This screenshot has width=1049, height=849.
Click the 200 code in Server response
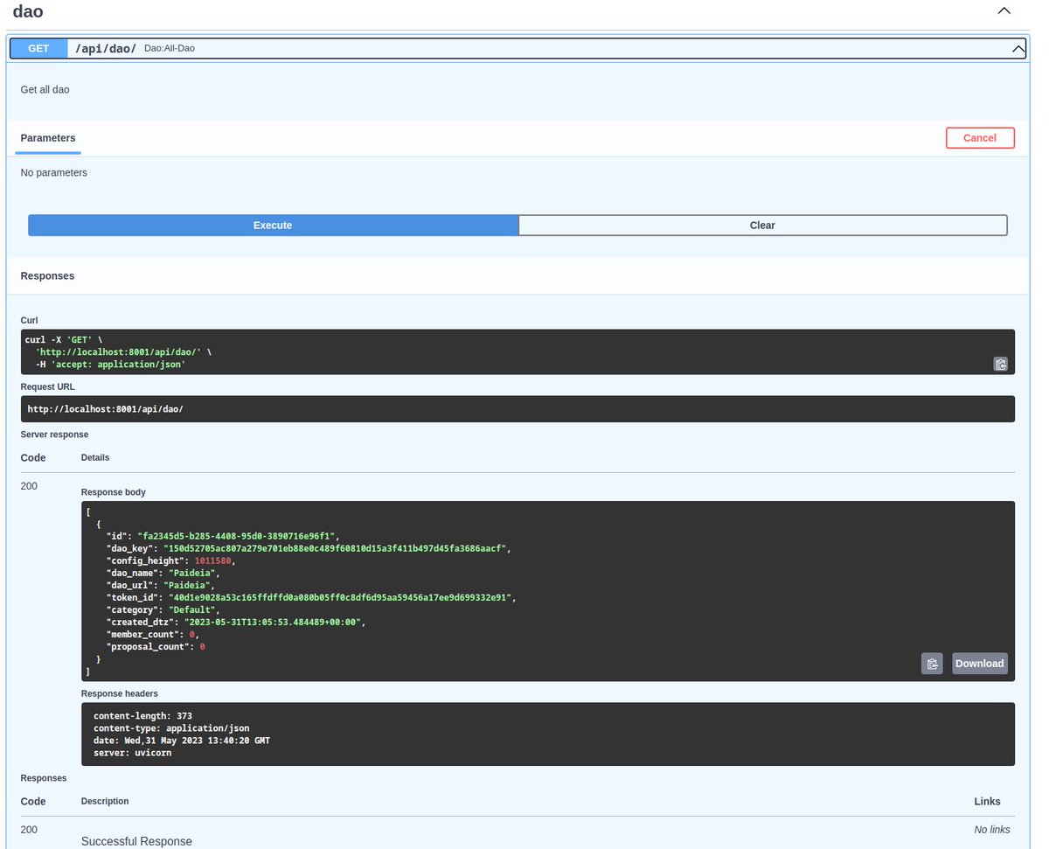[x=29, y=486]
